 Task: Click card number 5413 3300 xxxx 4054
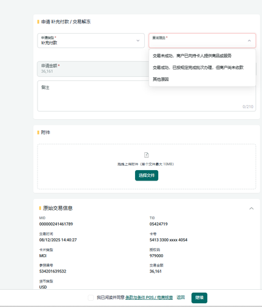168,240
